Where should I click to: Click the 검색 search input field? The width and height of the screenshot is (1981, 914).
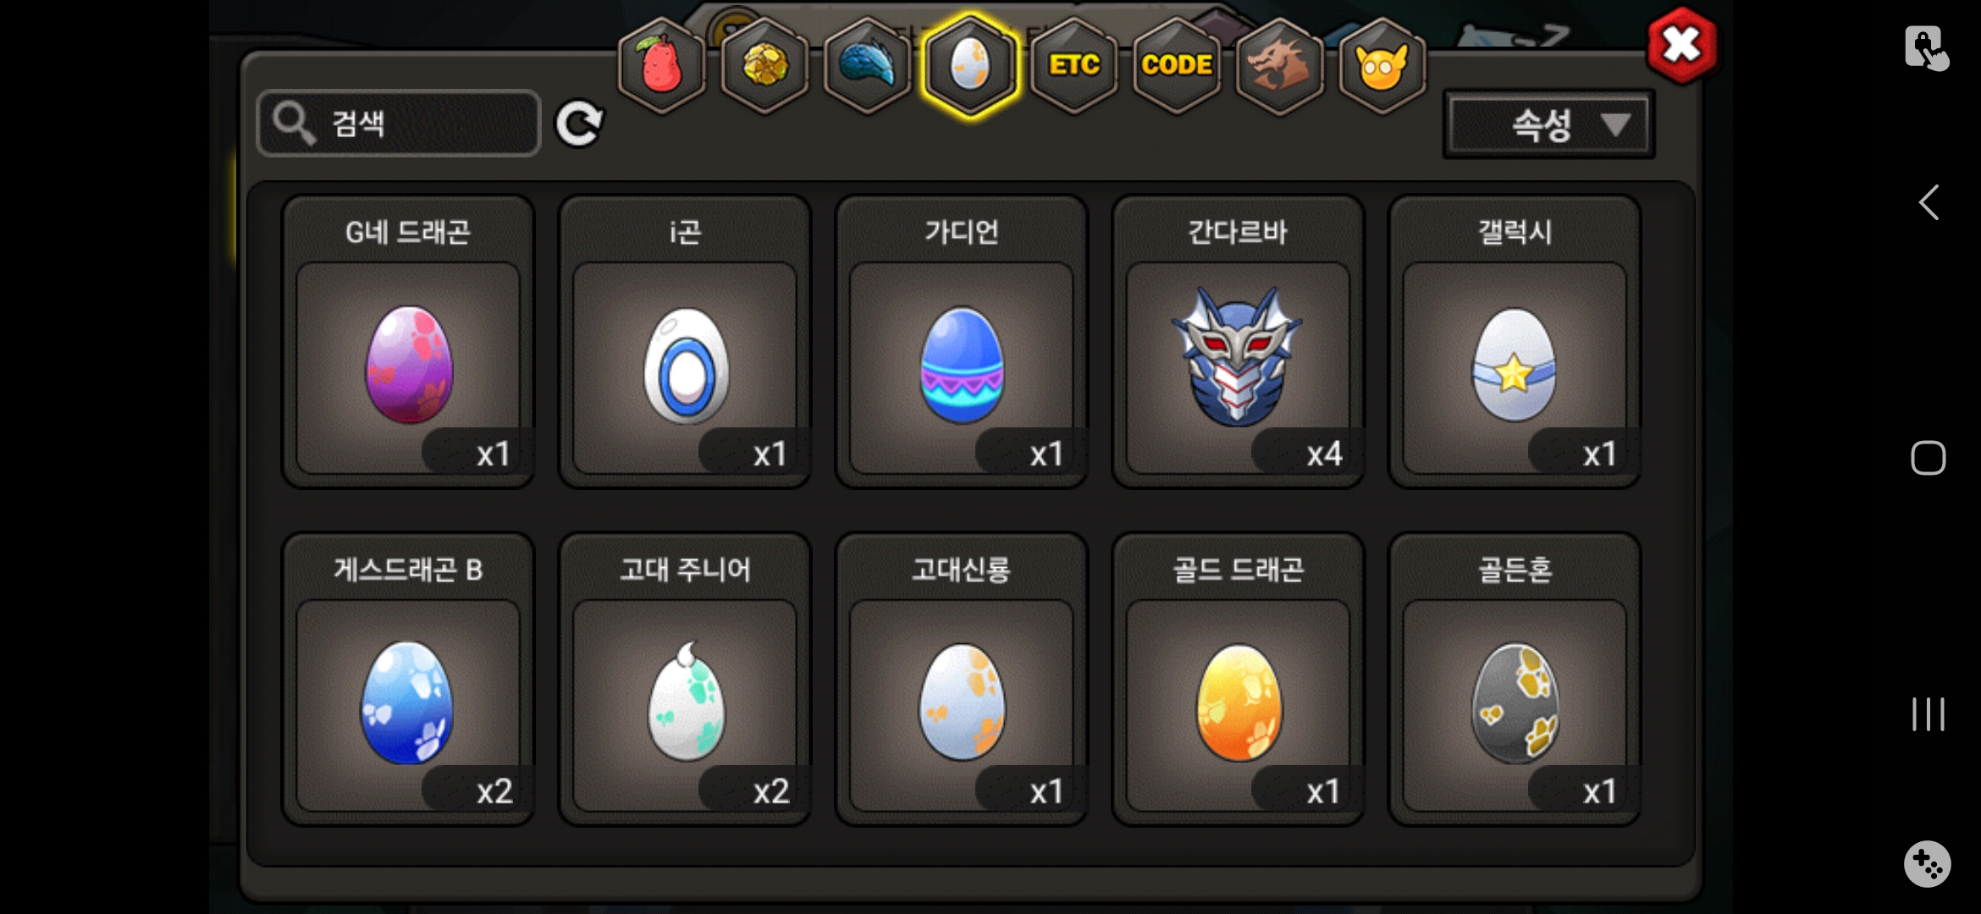tap(399, 124)
